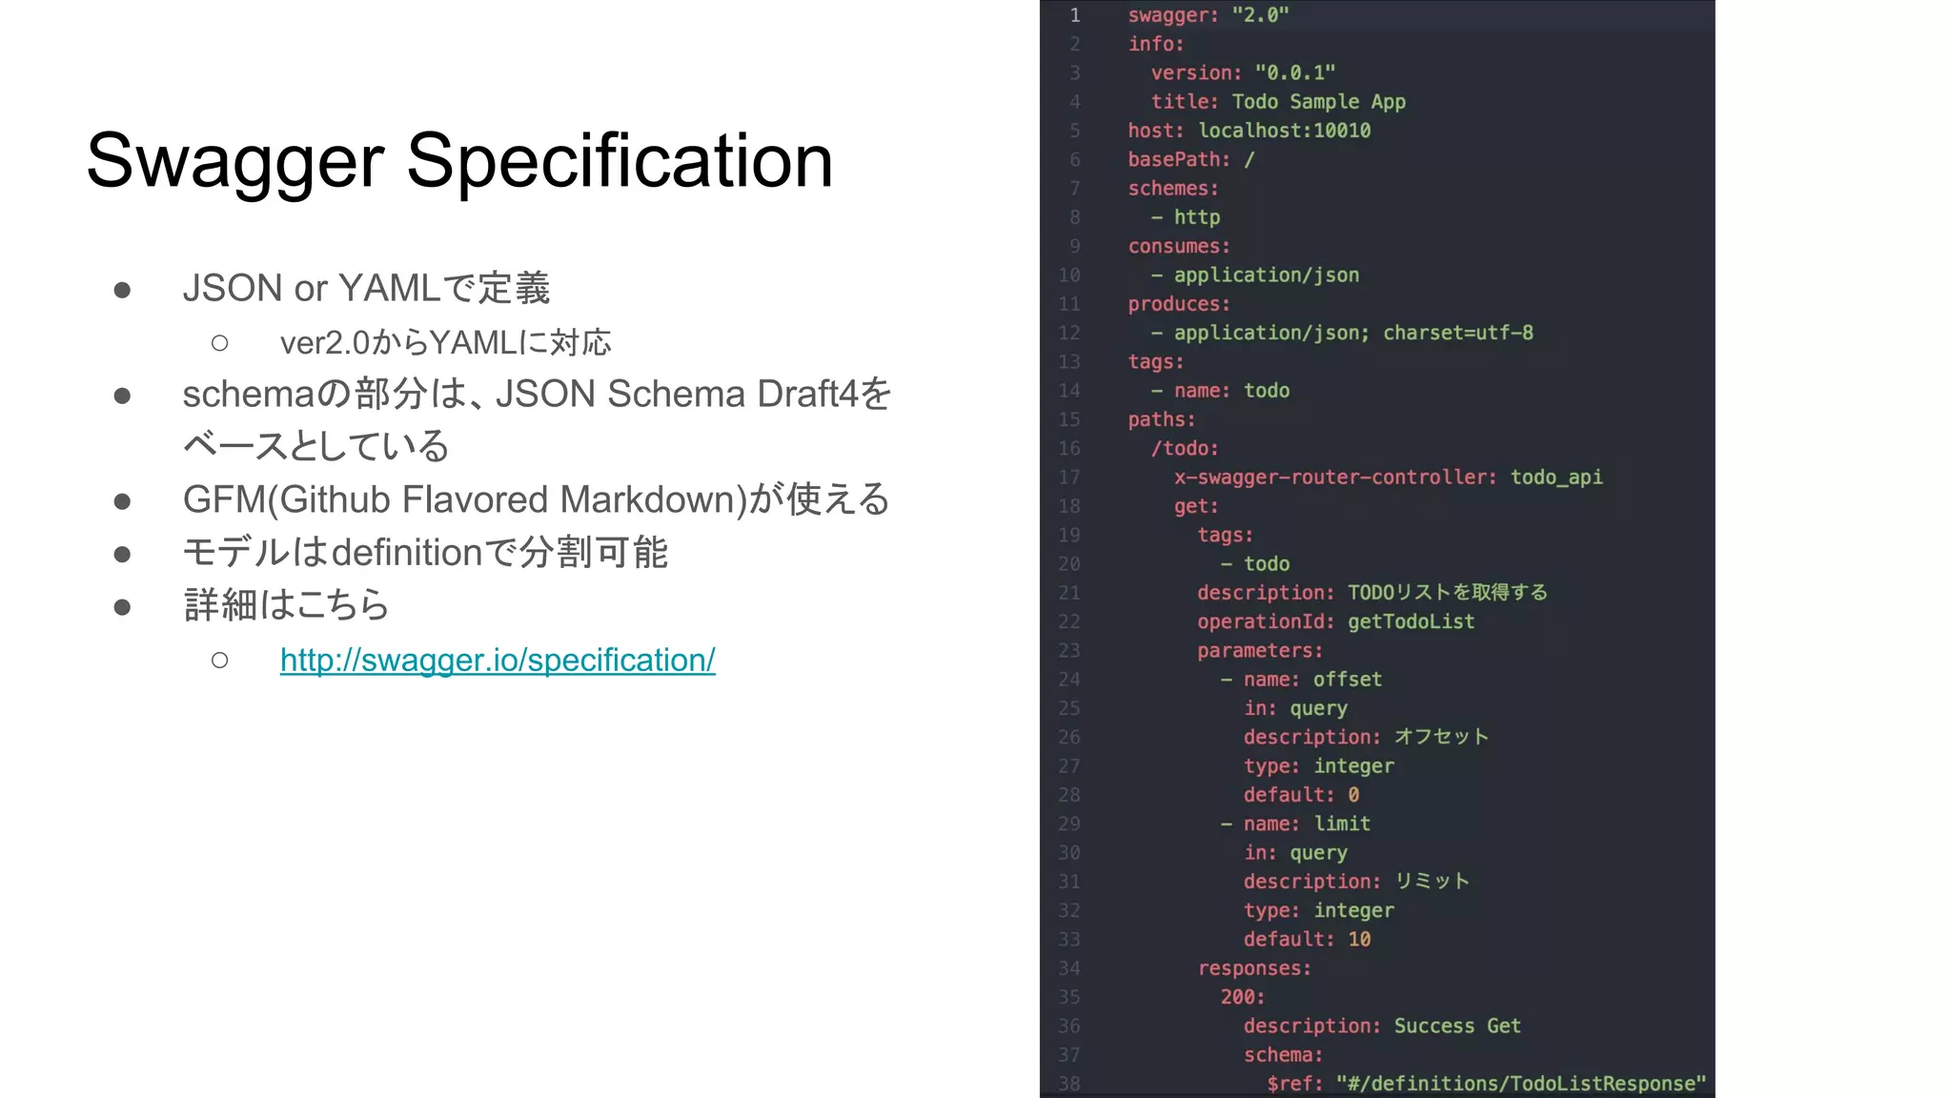The height and width of the screenshot is (1098, 1952).
Task: Click the '- http' list entry
Action: [x=1186, y=217]
